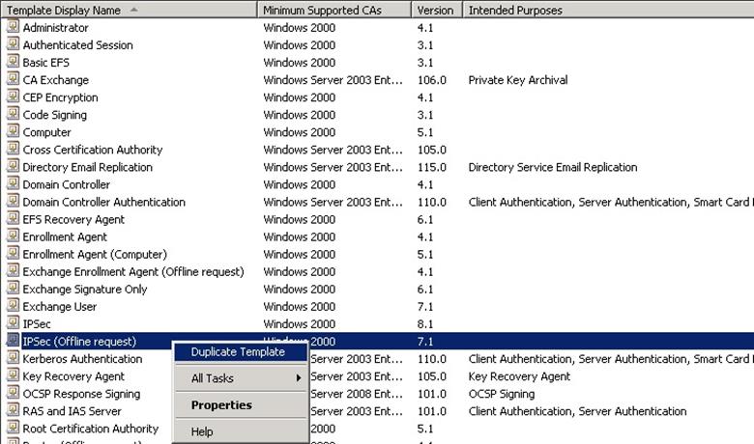
Task: Select the Enrollment Agent (Computer) name
Action: [95, 255]
